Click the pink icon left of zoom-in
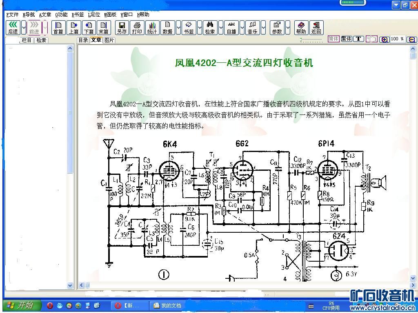Screen dimensions: 418x313 pyautogui.click(x=371, y=39)
